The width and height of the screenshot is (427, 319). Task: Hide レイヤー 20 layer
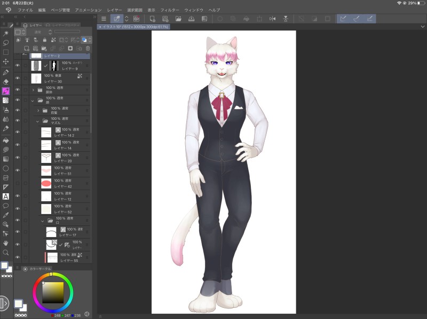click(18, 158)
